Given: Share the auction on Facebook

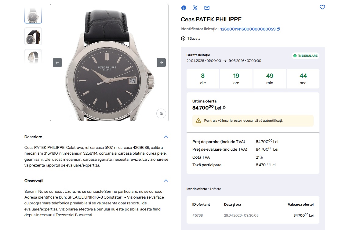Looking at the screenshot, I should [184, 8].
